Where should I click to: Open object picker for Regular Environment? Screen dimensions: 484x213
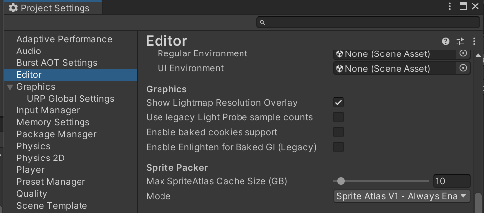[x=463, y=53]
